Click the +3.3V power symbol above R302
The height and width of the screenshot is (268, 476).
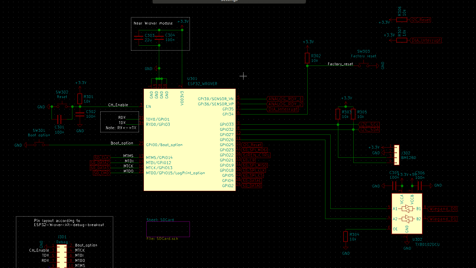click(x=308, y=45)
